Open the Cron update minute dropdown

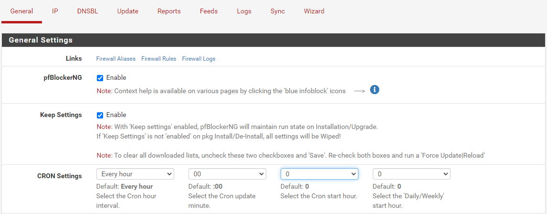[x=227, y=174]
